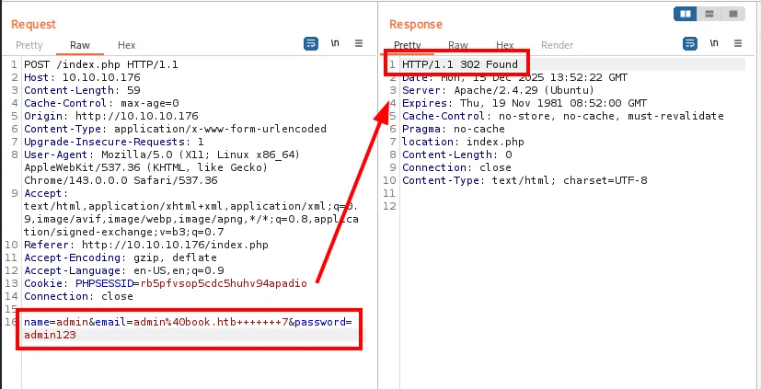Image resolution: width=761 pixels, height=389 pixels.
Task: Click response Cache-Control no-store header
Action: point(563,116)
